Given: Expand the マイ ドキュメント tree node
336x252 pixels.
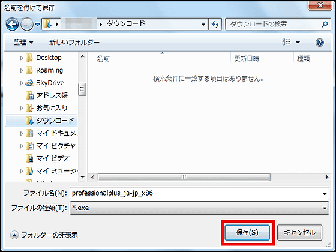Looking at the screenshot, I should point(22,133).
